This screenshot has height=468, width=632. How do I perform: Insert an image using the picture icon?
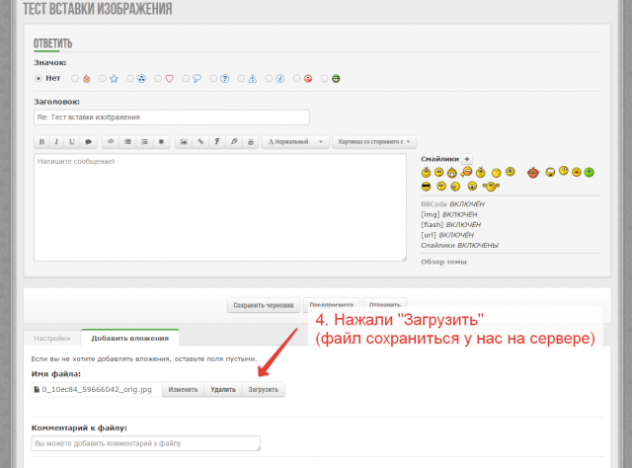coord(184,141)
